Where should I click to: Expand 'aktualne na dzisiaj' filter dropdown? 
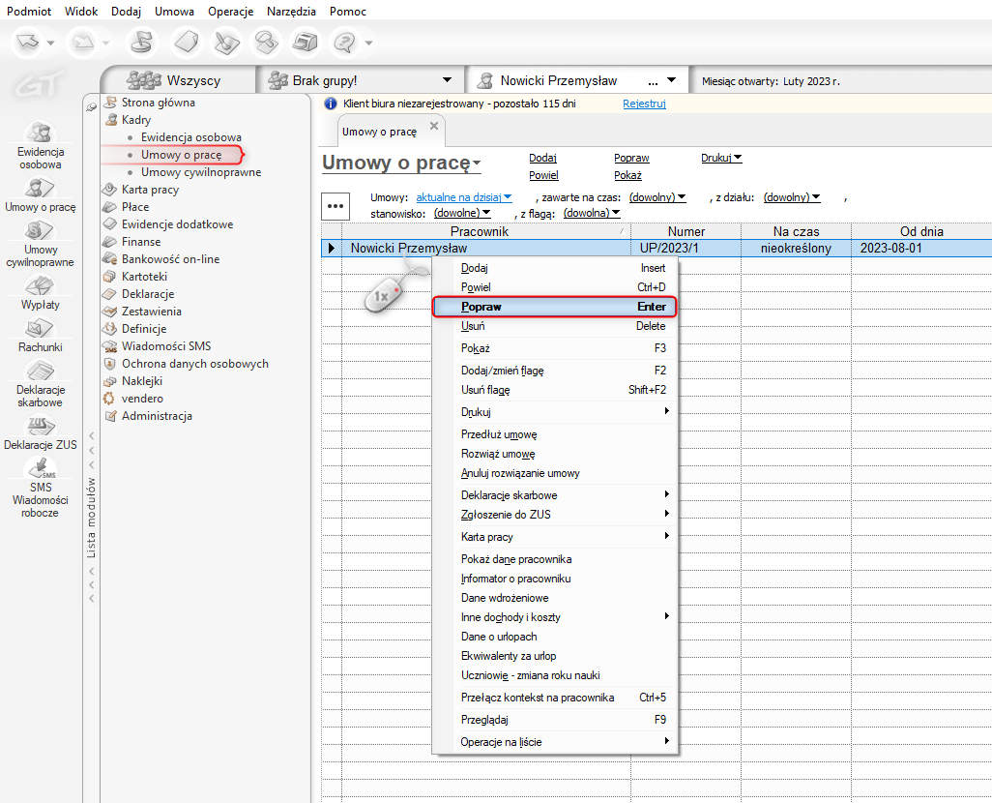click(x=508, y=197)
